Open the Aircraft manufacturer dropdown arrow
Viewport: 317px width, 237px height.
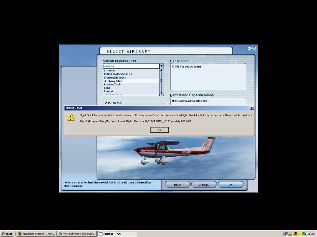click(161, 66)
